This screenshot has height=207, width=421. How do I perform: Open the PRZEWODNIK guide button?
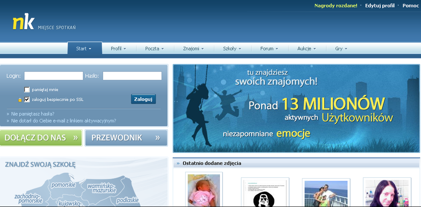tap(126, 138)
